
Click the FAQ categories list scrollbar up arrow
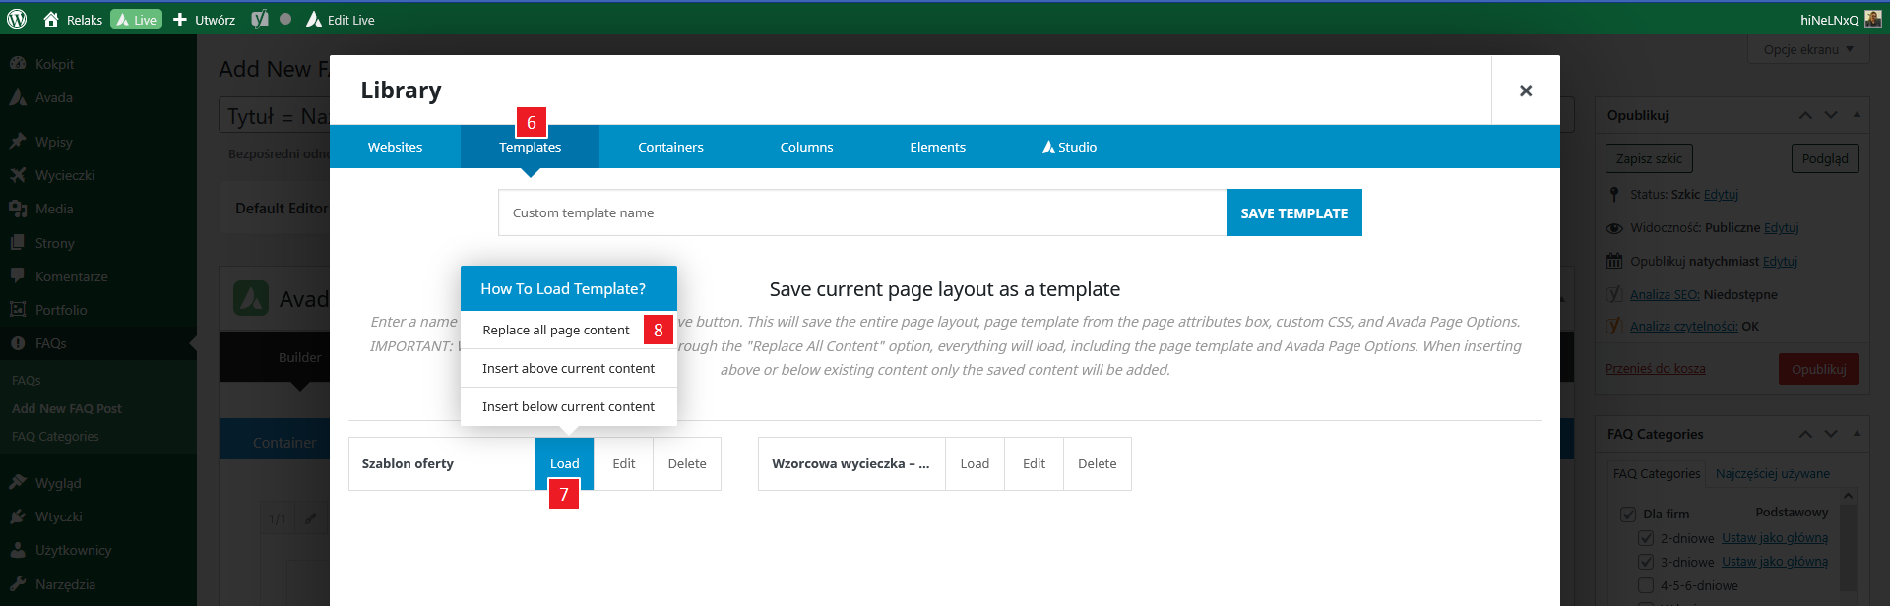coord(1848,497)
